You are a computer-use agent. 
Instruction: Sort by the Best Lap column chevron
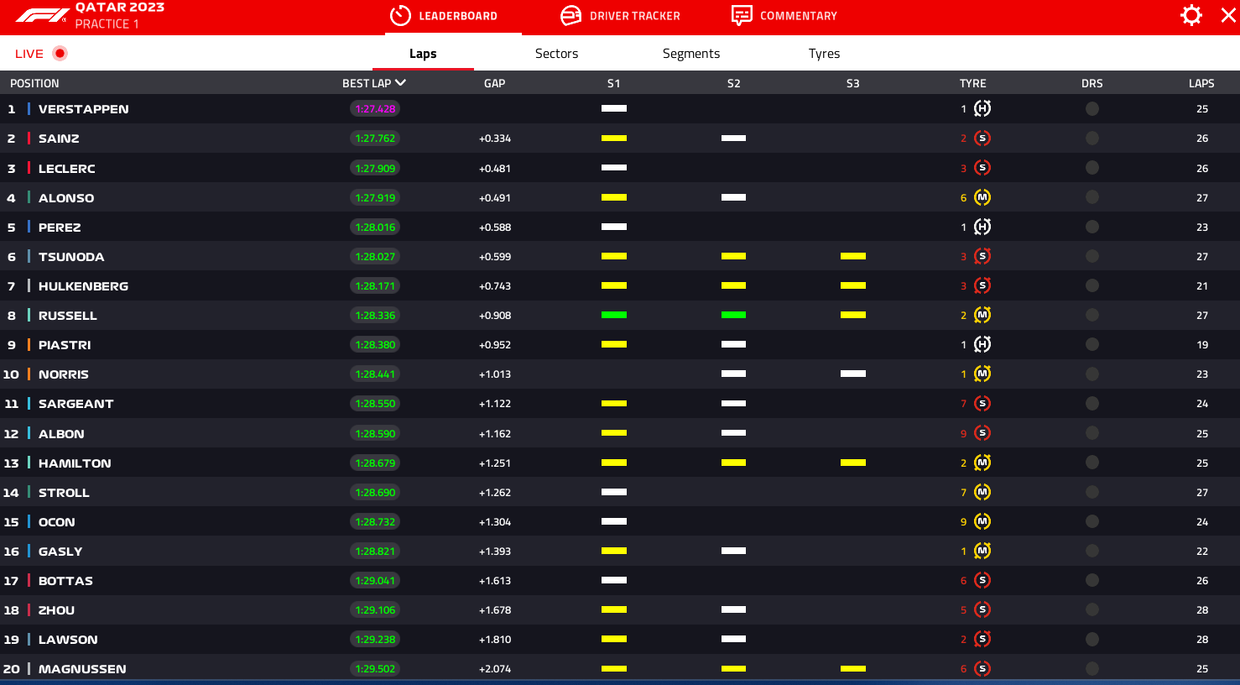400,82
